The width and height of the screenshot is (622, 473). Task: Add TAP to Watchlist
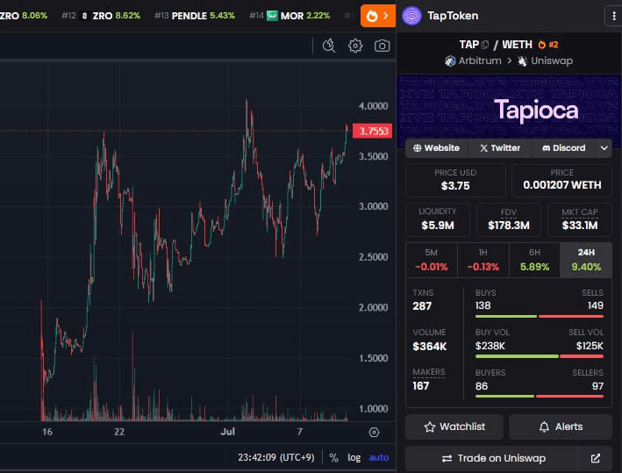pos(454,426)
